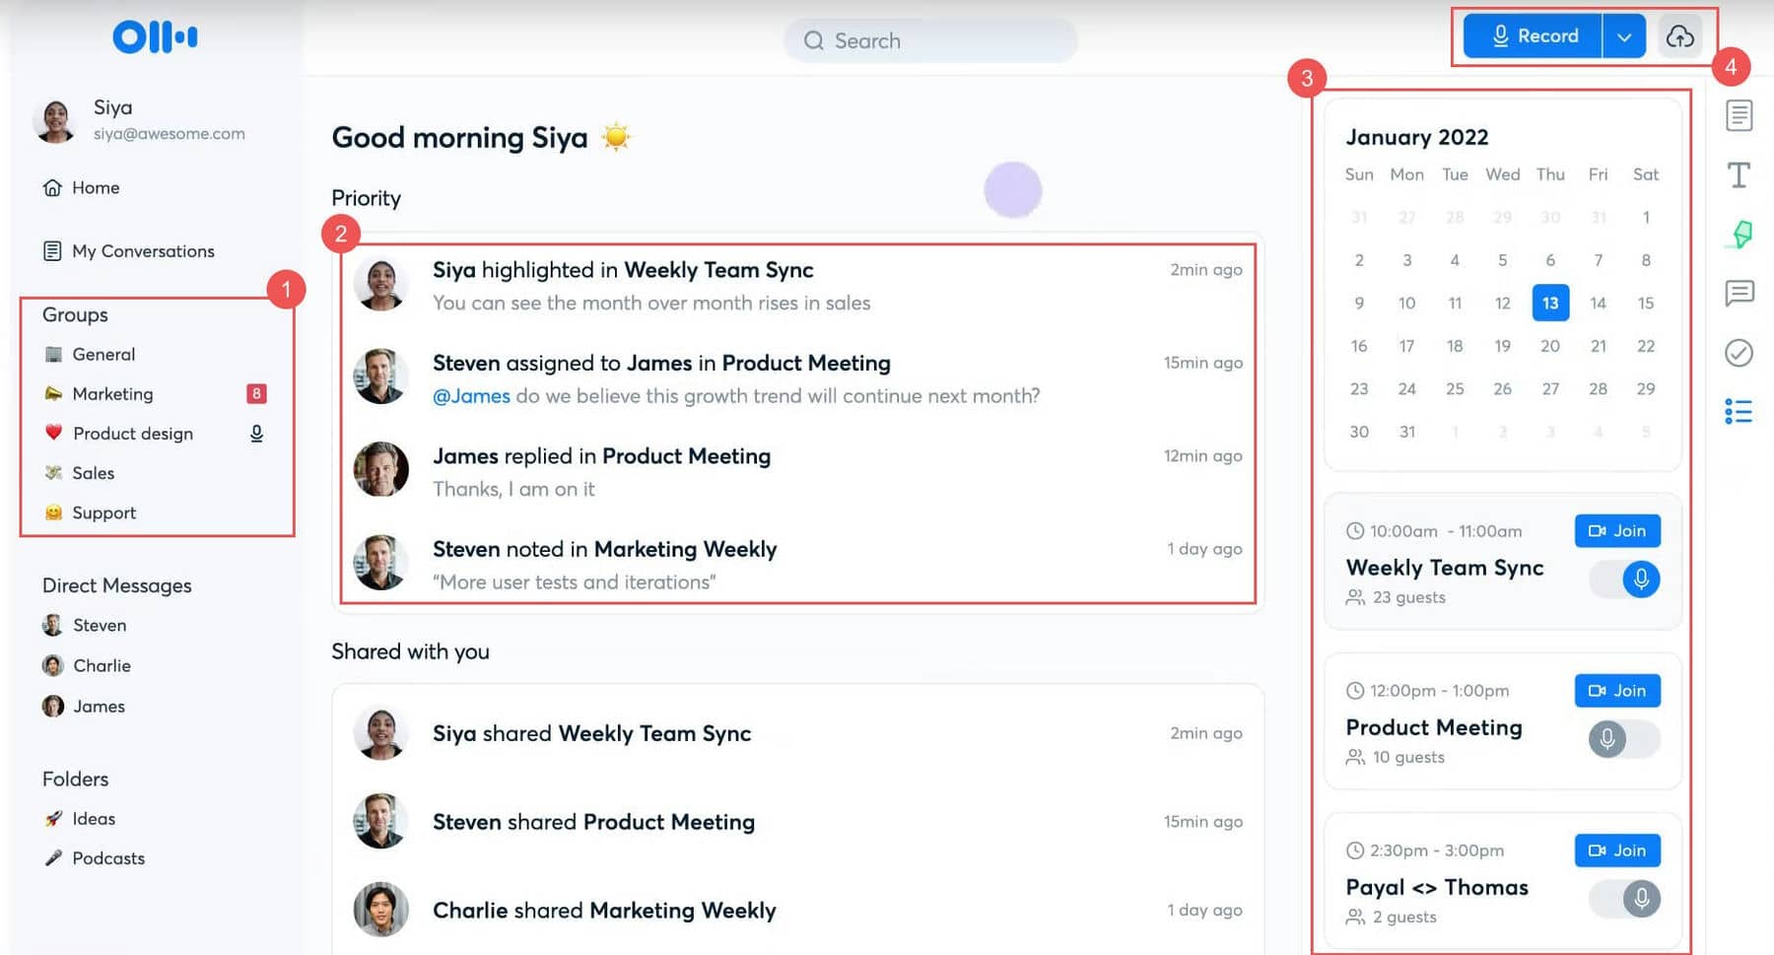
Task: Open the @James mention link in Product Meeting
Action: [x=470, y=395]
